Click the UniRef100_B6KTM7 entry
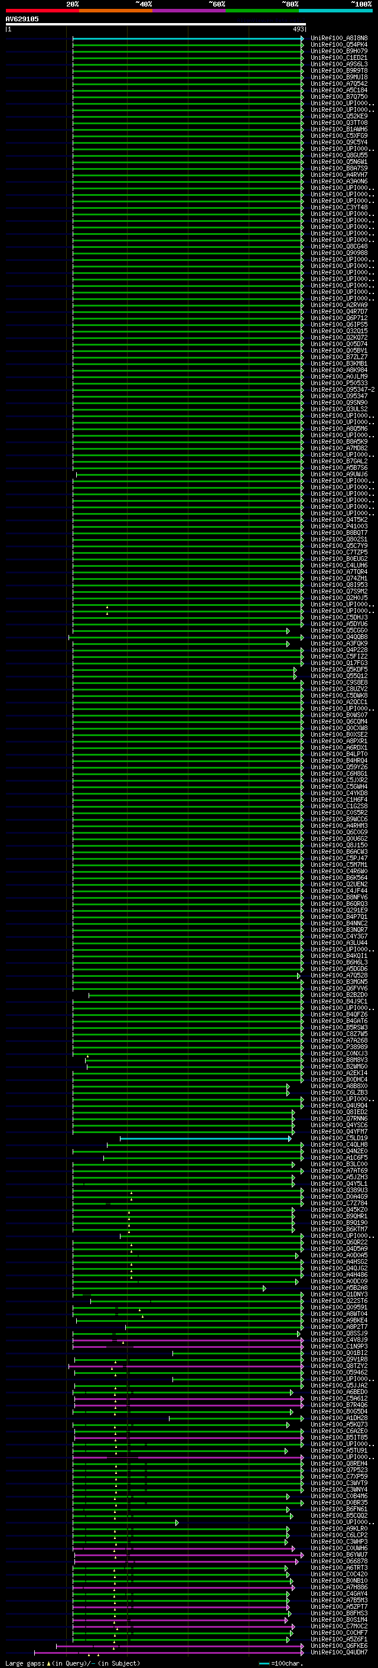 click(339, 1229)
